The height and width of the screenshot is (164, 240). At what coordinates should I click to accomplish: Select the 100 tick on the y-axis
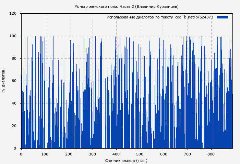click(13, 36)
